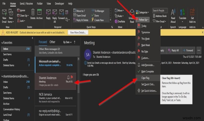Click the red flag on Shantel Anderson email
Viewport: 204px width, 121px height.
(72, 78)
